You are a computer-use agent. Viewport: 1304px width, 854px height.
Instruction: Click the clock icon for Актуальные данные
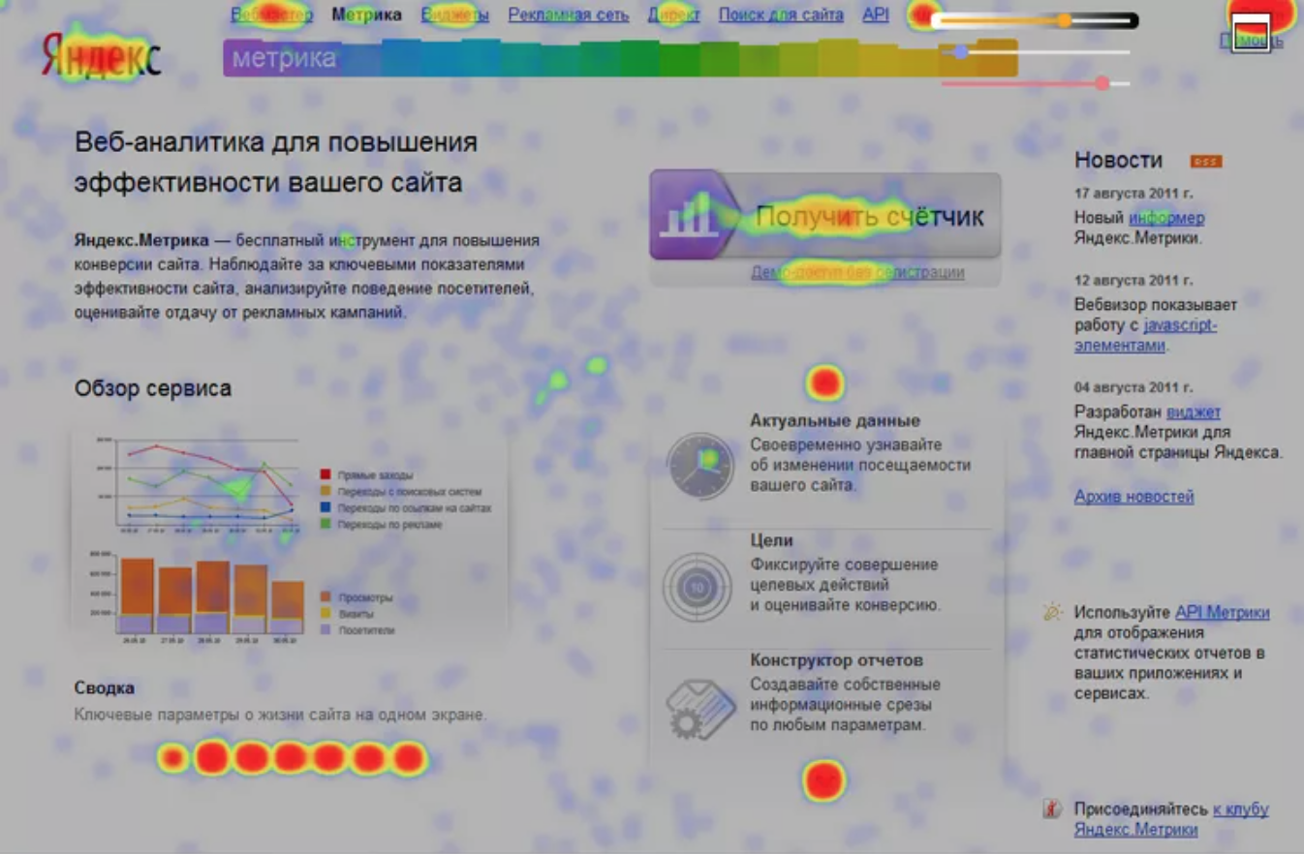point(700,466)
